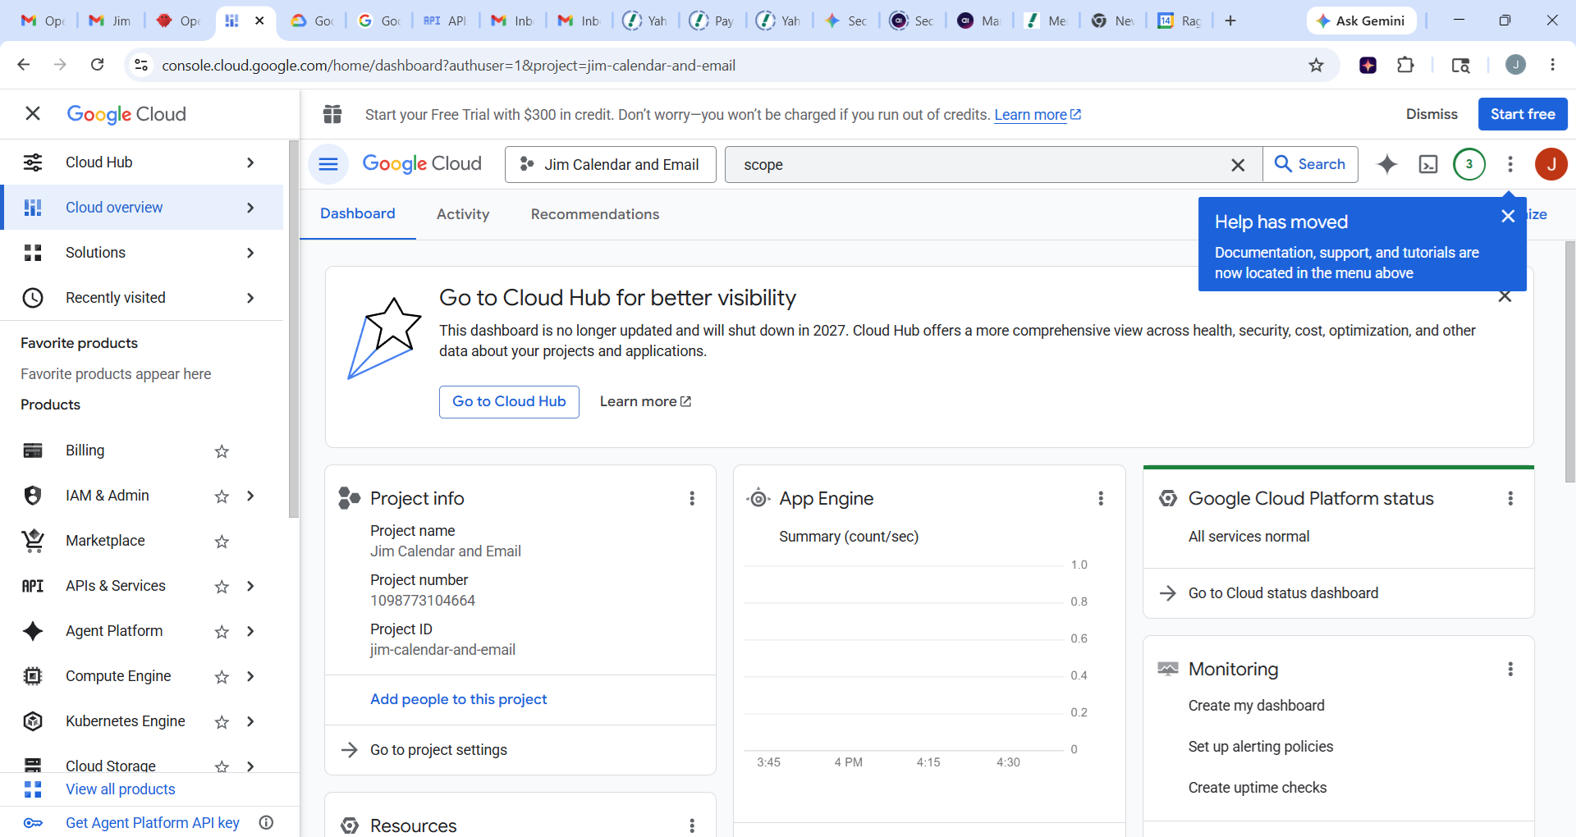This screenshot has height=837, width=1576.
Task: Open View all products link
Action: pos(121,789)
